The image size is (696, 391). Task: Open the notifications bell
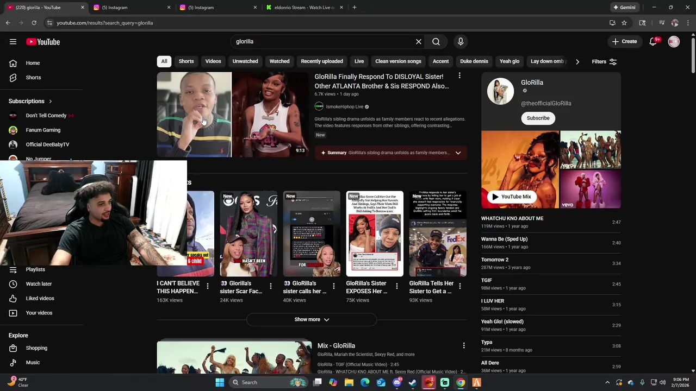(654, 42)
